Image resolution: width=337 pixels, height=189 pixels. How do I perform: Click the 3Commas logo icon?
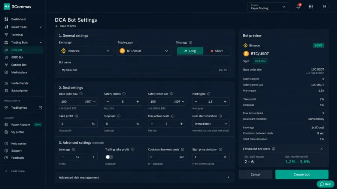coord(7,7)
